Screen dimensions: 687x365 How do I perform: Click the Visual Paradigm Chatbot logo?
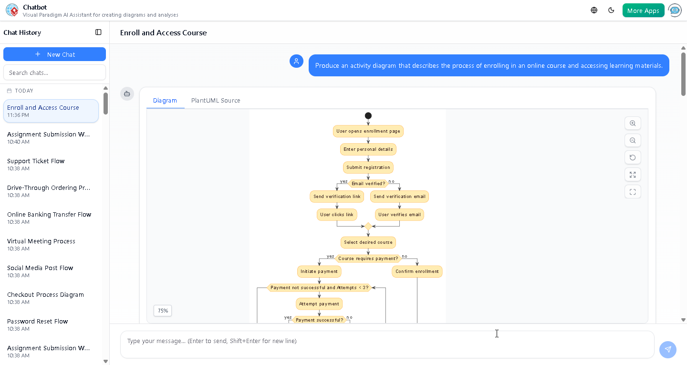[x=12, y=10]
